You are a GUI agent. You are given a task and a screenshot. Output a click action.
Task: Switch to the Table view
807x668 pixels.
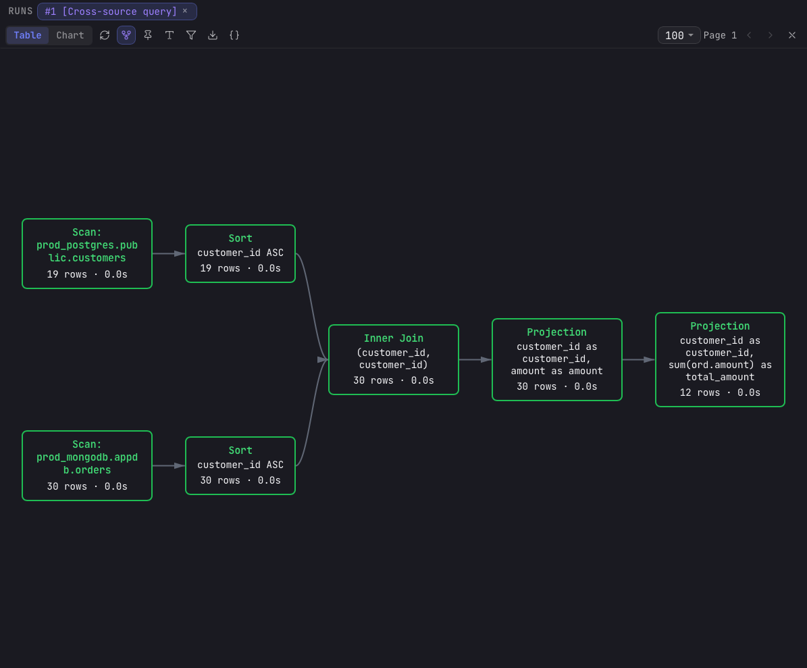pos(27,35)
